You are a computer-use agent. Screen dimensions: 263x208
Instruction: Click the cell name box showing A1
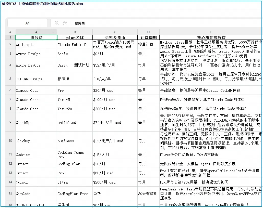tap(28, 23)
